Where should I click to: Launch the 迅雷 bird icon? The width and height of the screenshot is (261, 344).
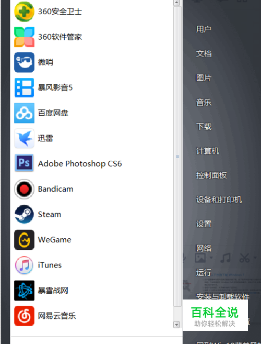tap(24, 138)
